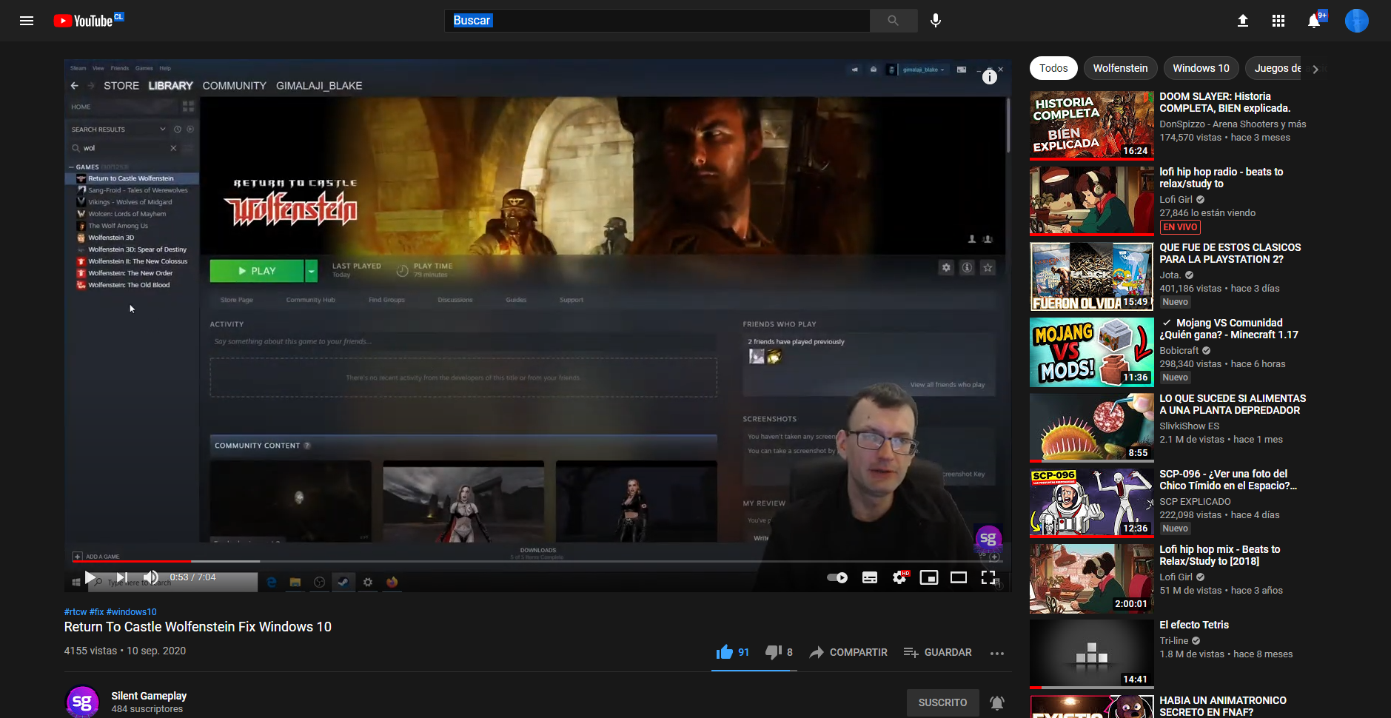The height and width of the screenshot is (718, 1391).
Task: Enter full screen mode
Action: click(988, 577)
